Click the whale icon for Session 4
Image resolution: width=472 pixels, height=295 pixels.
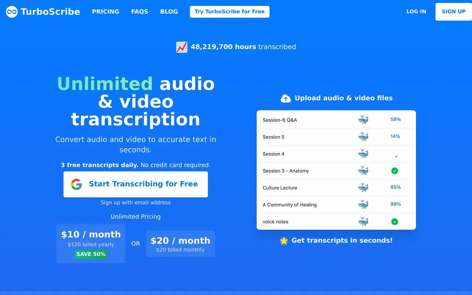[x=363, y=154]
